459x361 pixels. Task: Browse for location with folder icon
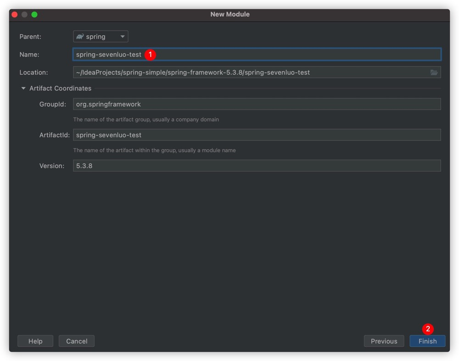[x=434, y=72]
